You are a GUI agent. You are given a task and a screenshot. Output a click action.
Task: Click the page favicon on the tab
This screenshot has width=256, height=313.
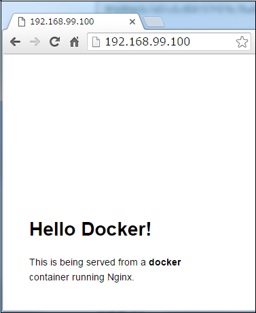pos(22,22)
